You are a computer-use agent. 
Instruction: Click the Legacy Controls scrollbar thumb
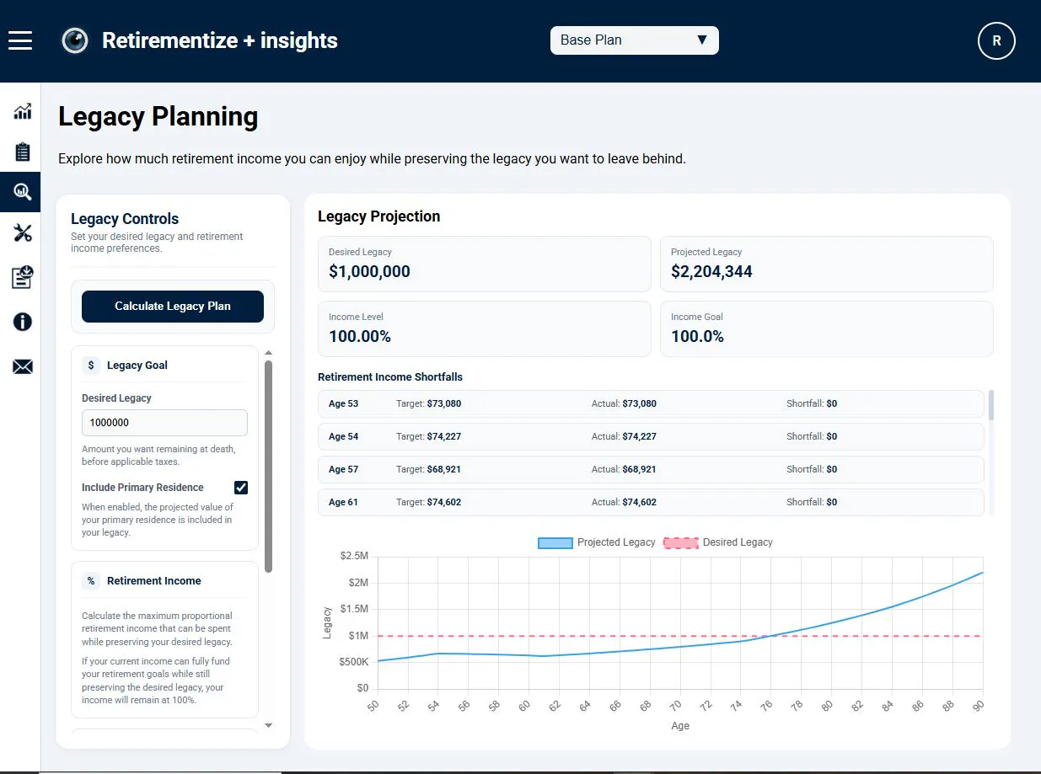pos(269,466)
